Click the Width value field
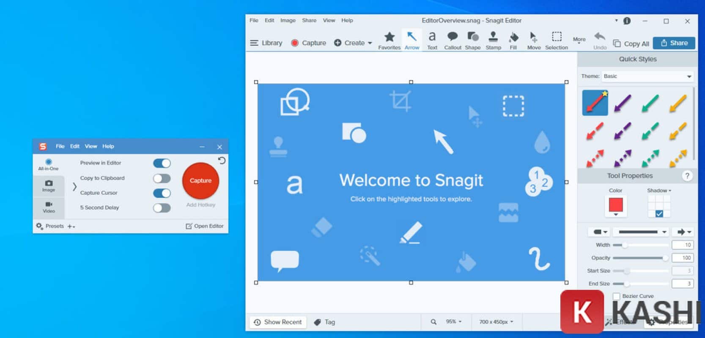This screenshot has width=705, height=338. pyautogui.click(x=683, y=245)
